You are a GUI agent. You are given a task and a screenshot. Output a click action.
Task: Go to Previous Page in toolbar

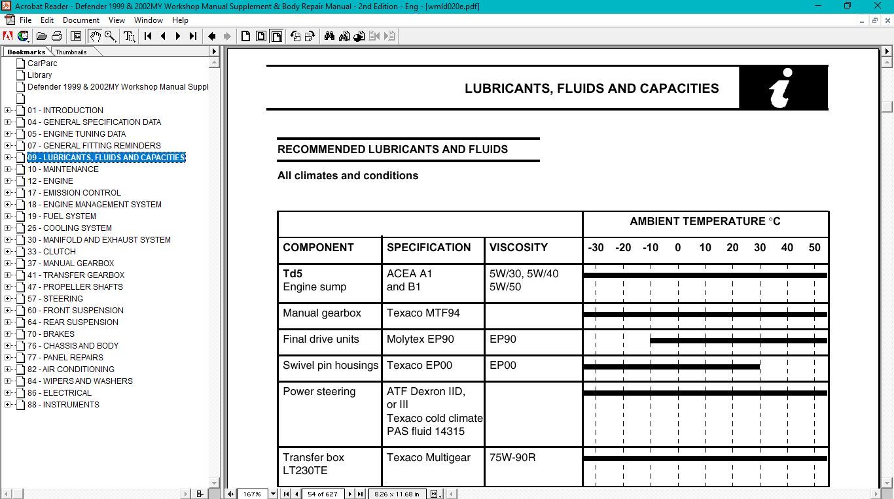point(163,36)
